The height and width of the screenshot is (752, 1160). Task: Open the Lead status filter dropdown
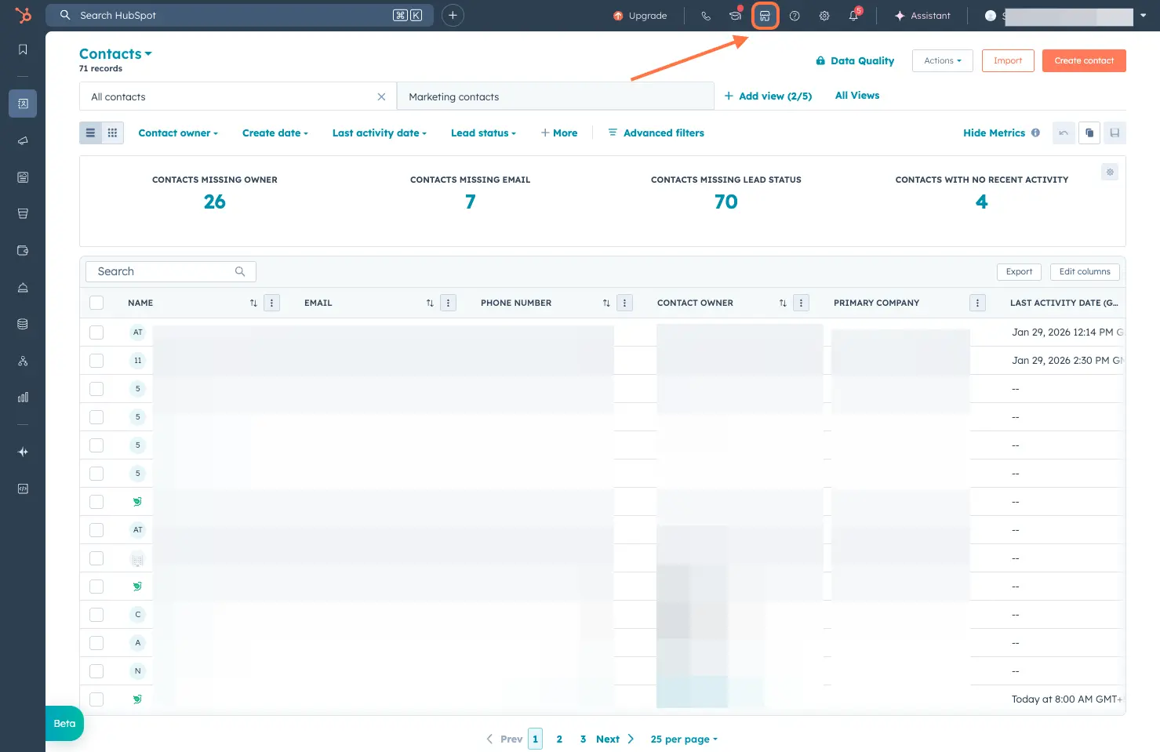click(483, 133)
